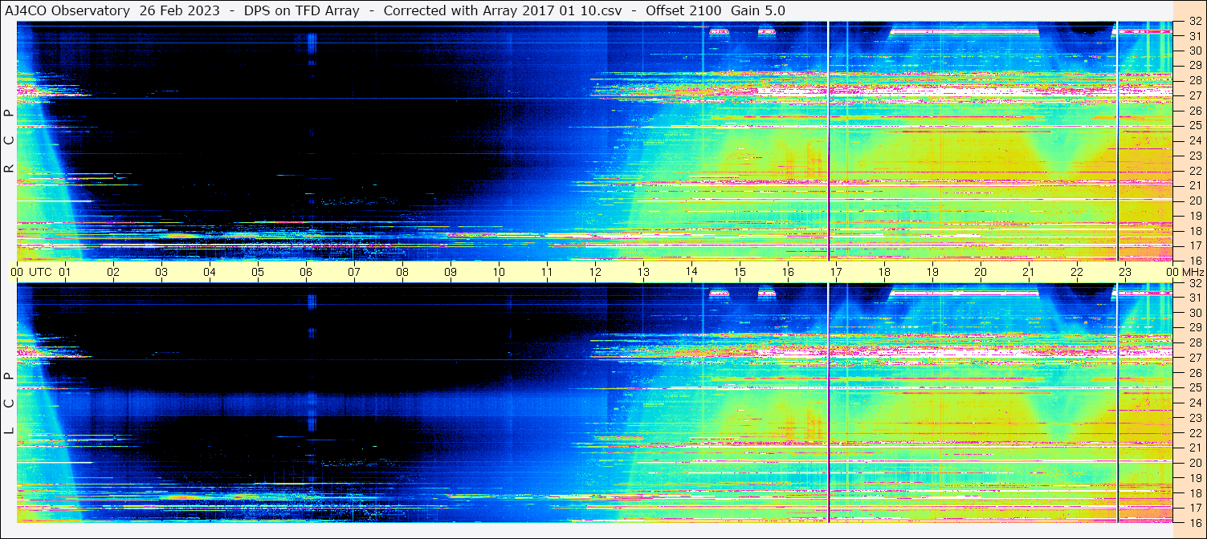1207x539 pixels.
Task: Click the "UTC" label on time axis
Action: [40, 272]
